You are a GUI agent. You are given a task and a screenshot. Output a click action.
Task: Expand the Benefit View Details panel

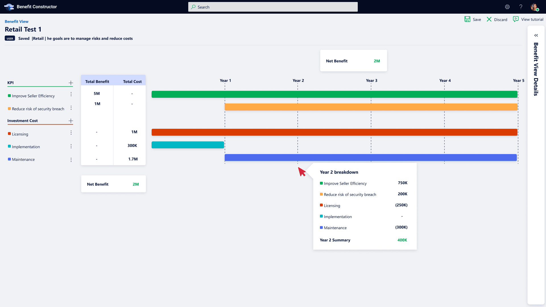point(536,36)
